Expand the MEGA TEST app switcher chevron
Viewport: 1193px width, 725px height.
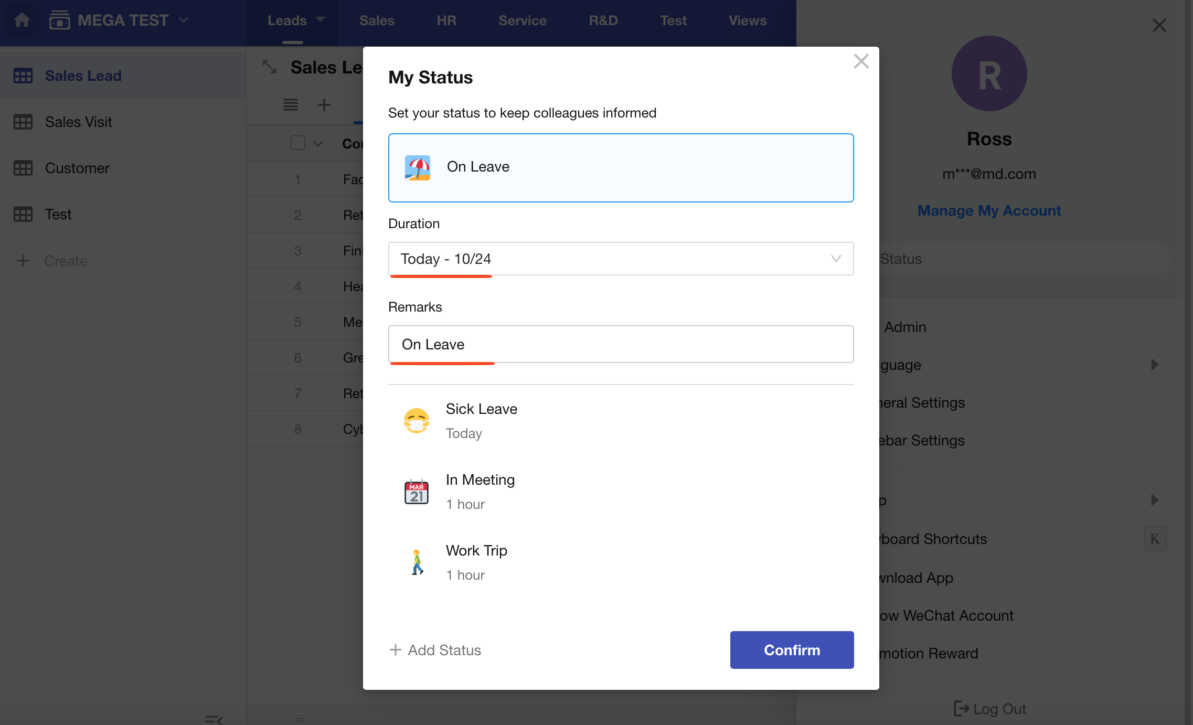pos(184,20)
